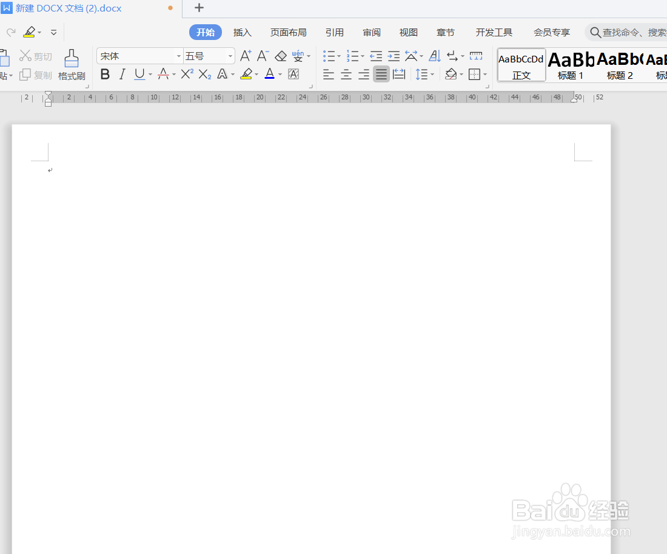Image resolution: width=667 pixels, height=554 pixels.
Task: Click the sort A-Z icon
Action: pyautogui.click(x=435, y=56)
